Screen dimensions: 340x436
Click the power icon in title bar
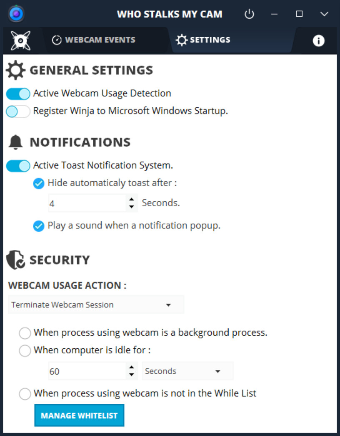249,14
